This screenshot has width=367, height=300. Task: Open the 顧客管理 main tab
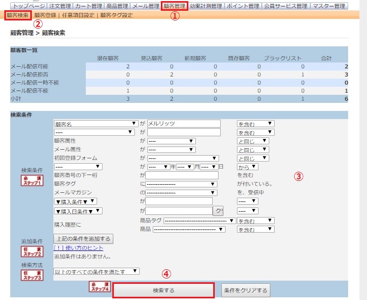click(x=174, y=6)
